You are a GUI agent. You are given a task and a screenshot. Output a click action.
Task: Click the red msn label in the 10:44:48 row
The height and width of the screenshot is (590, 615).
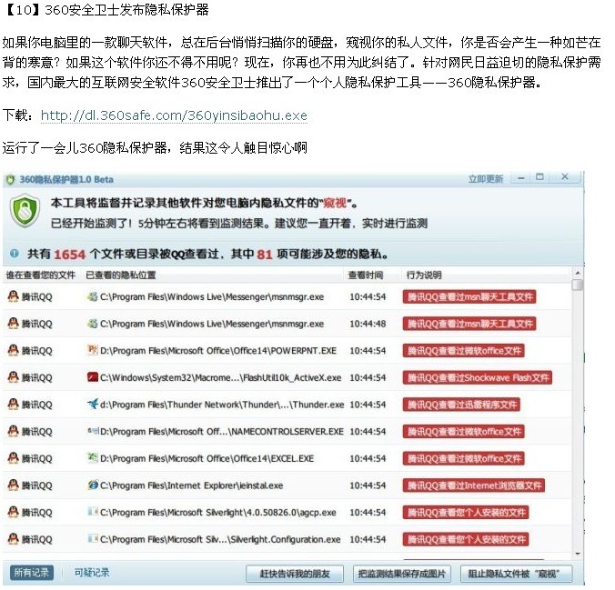pyautogui.click(x=469, y=324)
